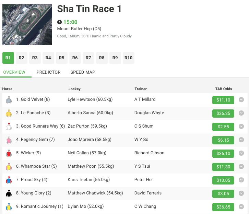Viewport: 249px width, 214px height.
Task: Click Regency Gem's pink silks icon
Action: tap(9, 140)
